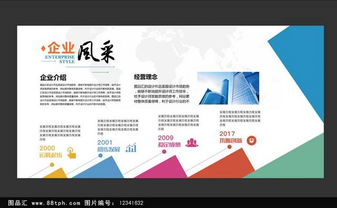Click the black calligraphy 風采 text
This screenshot has height=208, width=337.
click(x=96, y=51)
